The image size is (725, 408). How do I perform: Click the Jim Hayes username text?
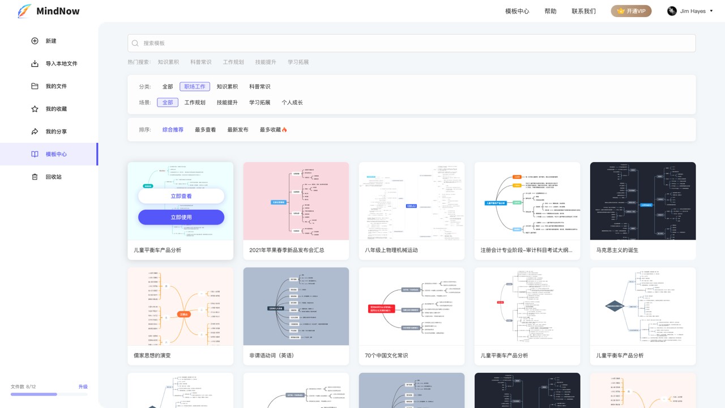pyautogui.click(x=693, y=11)
